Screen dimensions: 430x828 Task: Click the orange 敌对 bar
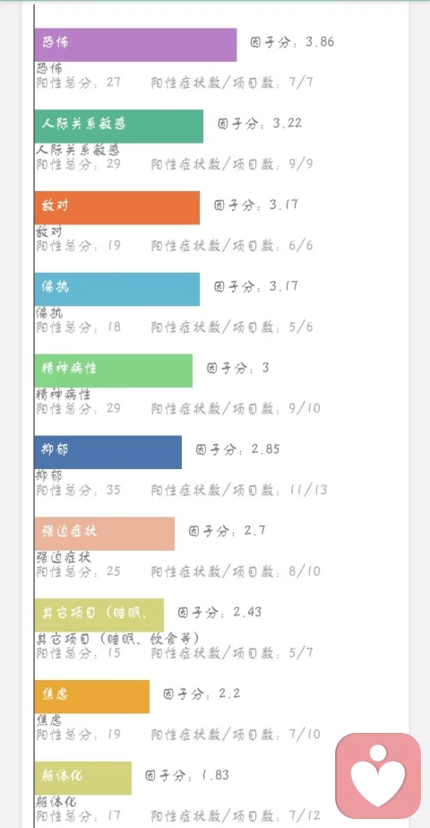(x=117, y=207)
